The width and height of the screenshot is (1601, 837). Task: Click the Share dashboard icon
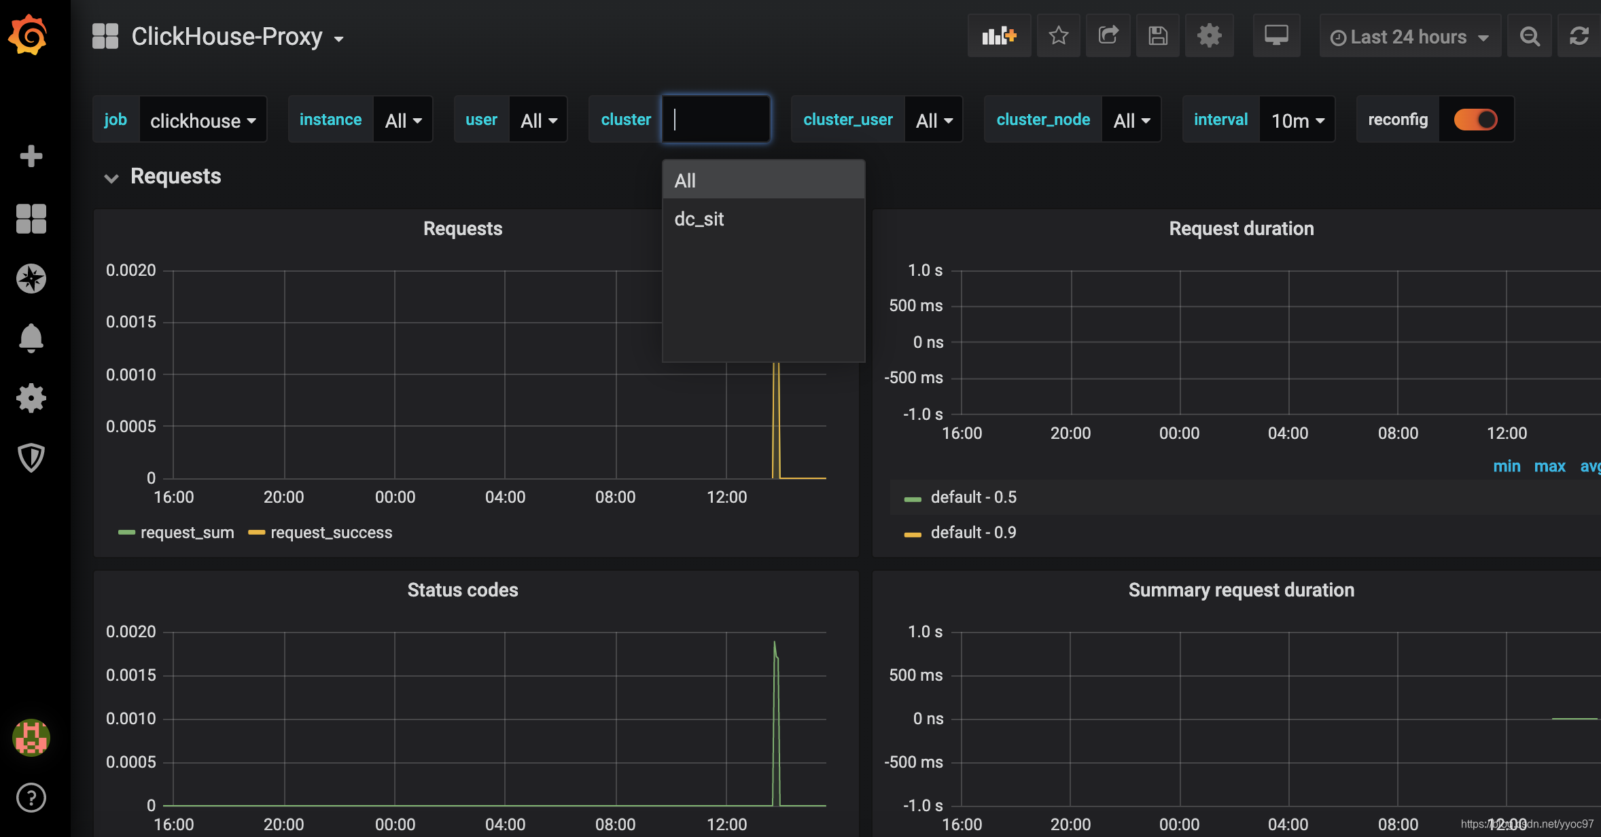[1108, 35]
